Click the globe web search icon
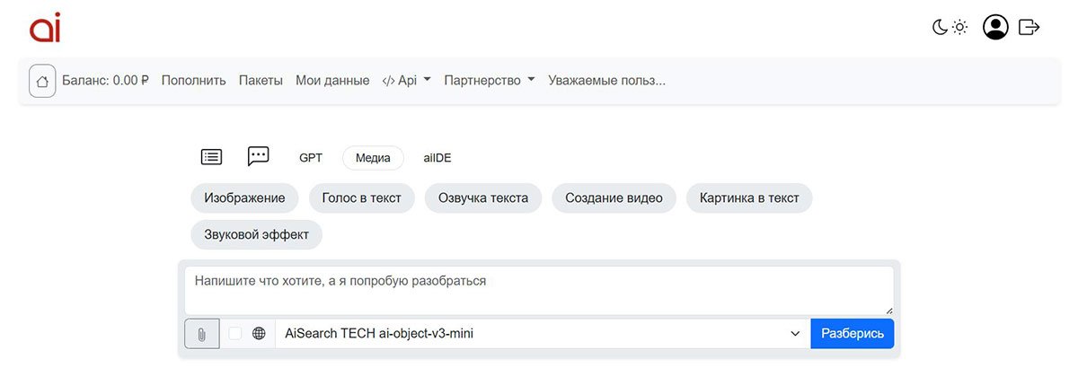This screenshot has height=368, width=1078. point(260,334)
